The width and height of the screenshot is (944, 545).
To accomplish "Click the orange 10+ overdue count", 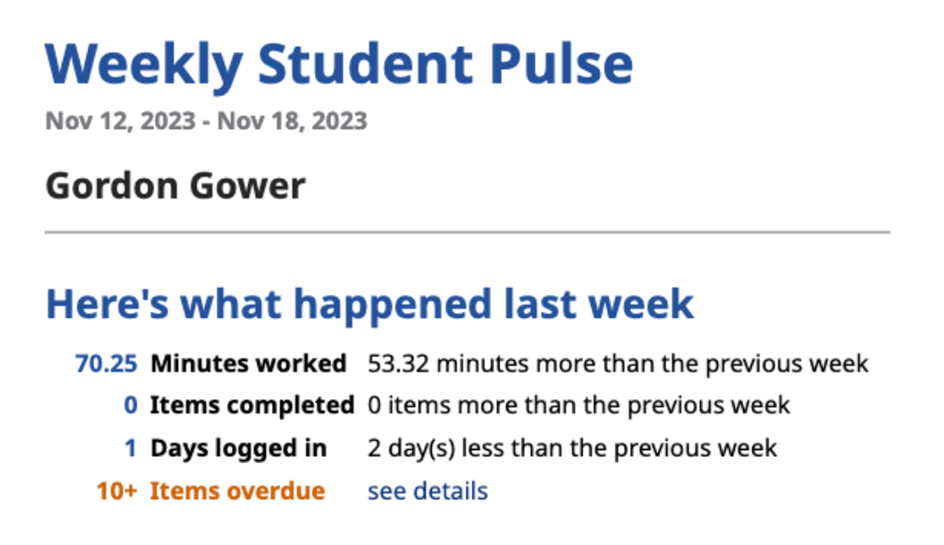I will [x=117, y=490].
